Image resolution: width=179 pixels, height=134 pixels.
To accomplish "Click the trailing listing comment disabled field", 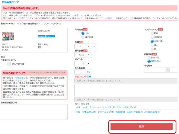I will tap(126, 100).
